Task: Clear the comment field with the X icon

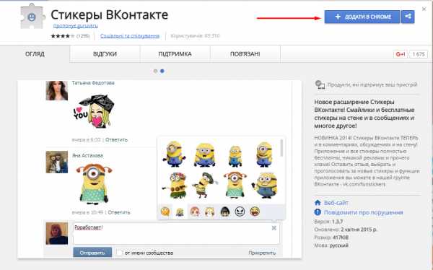Action: click(x=274, y=228)
